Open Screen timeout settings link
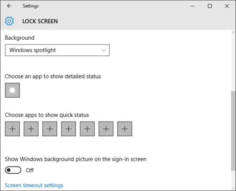This screenshot has height=191, width=236. (x=34, y=185)
